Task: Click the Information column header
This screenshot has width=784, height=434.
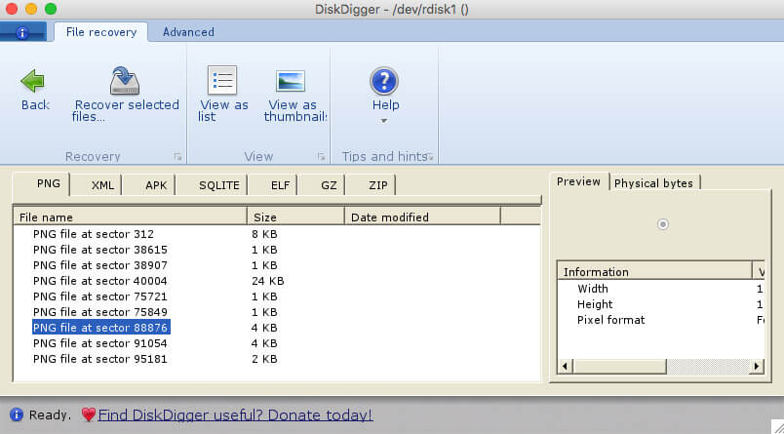Action: [654, 271]
